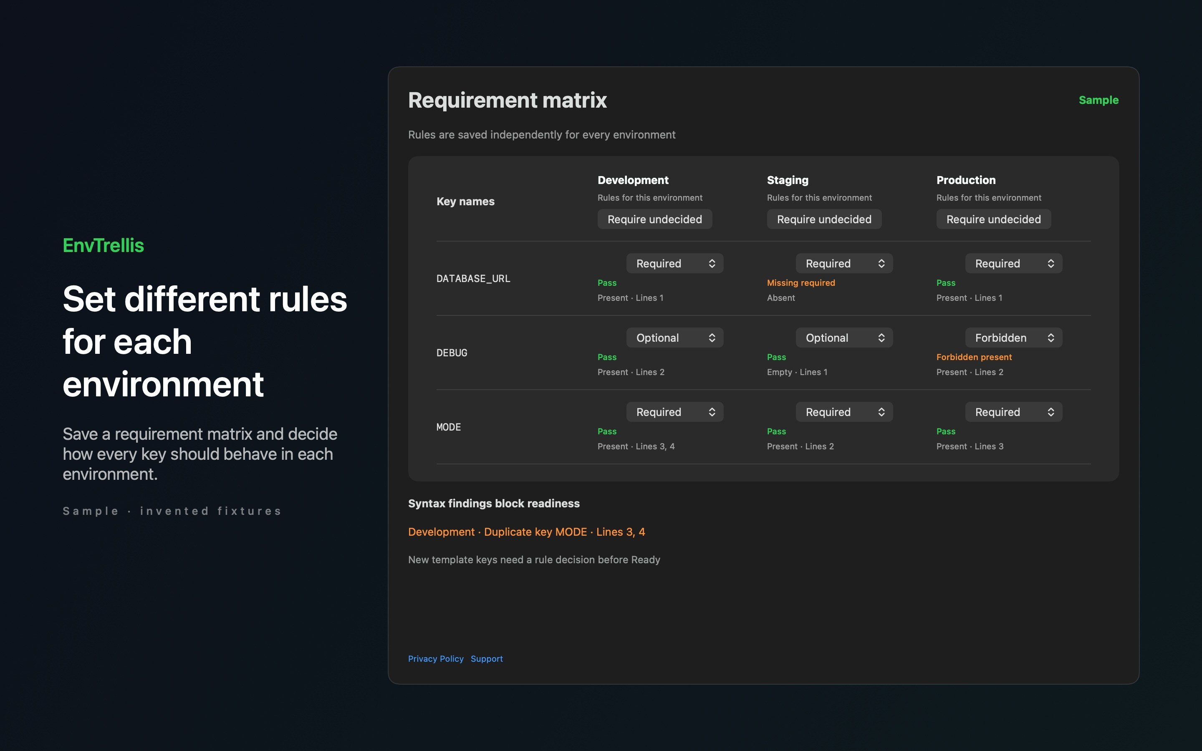Click the Production column header
This screenshot has width=1202, height=751.
click(x=966, y=180)
